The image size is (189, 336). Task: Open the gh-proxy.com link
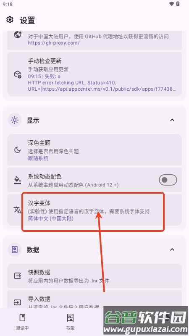[54, 43]
